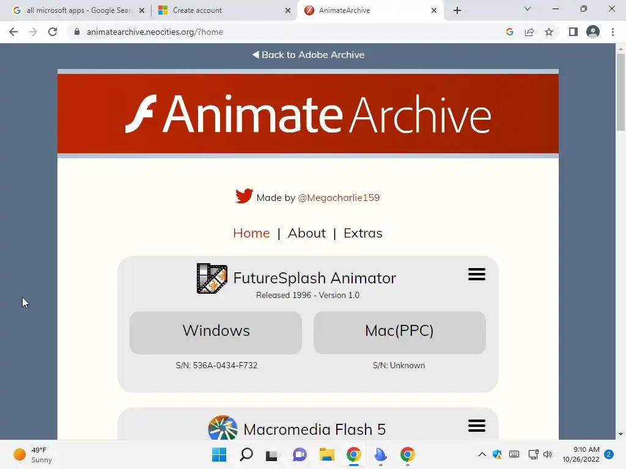Click the Animate Archive banner logo

pyautogui.click(x=308, y=114)
